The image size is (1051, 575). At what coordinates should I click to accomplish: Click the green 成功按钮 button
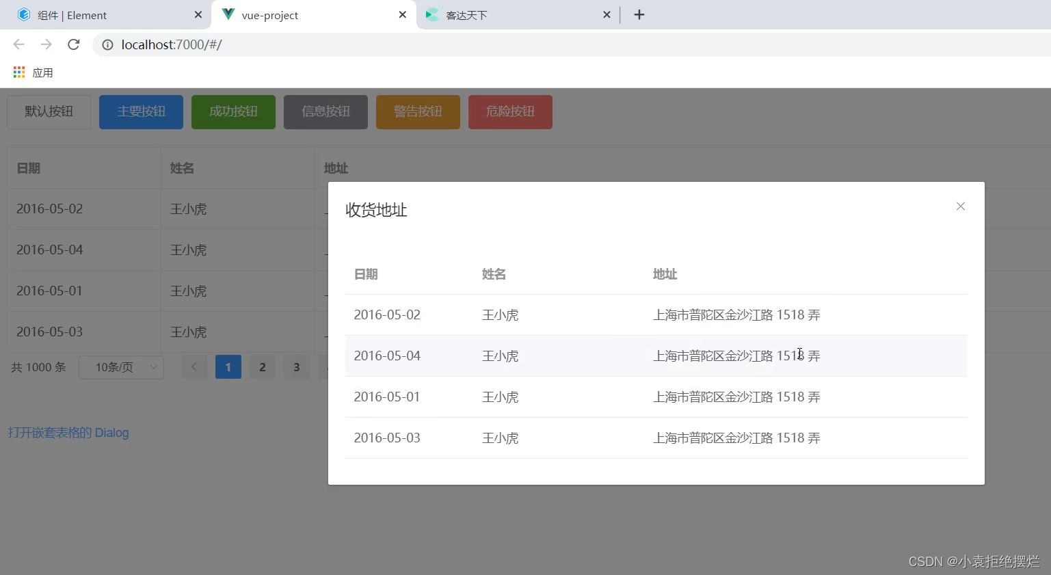coord(233,111)
